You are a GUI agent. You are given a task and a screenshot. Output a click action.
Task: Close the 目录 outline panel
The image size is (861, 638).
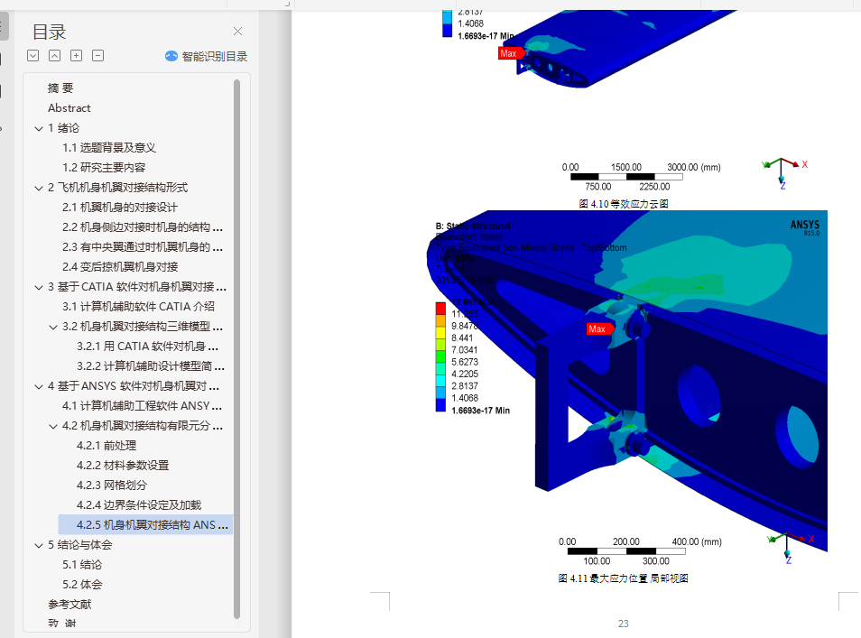[237, 32]
